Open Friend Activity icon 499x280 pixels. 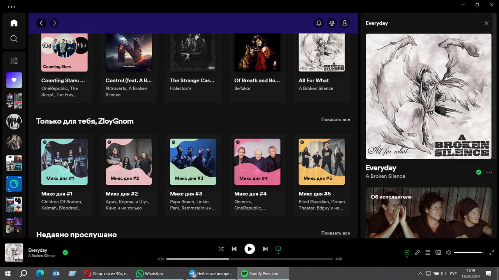click(x=332, y=23)
